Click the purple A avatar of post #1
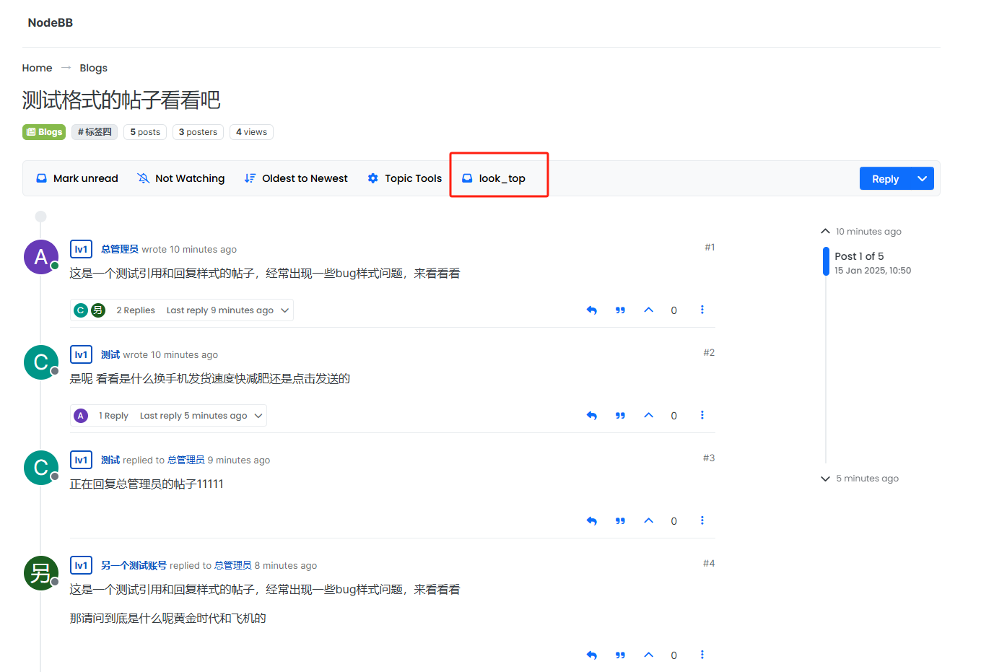Screen dimensions: 981x672 click(41, 257)
